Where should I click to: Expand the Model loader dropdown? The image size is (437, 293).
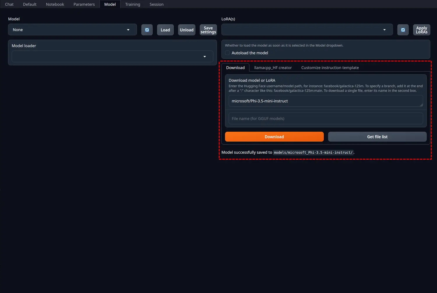(x=112, y=57)
